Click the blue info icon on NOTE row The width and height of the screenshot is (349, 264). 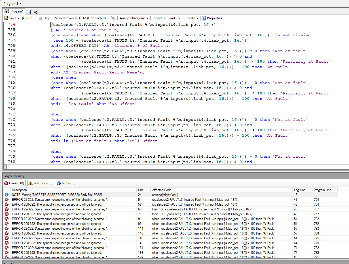coord(7,195)
